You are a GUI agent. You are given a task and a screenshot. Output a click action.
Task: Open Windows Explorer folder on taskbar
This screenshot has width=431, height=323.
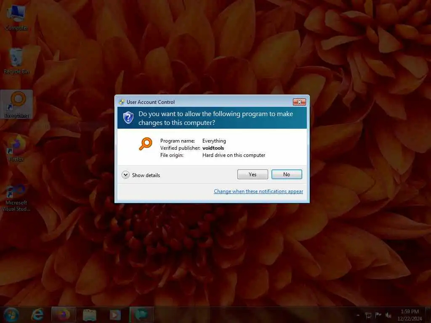[89, 315]
